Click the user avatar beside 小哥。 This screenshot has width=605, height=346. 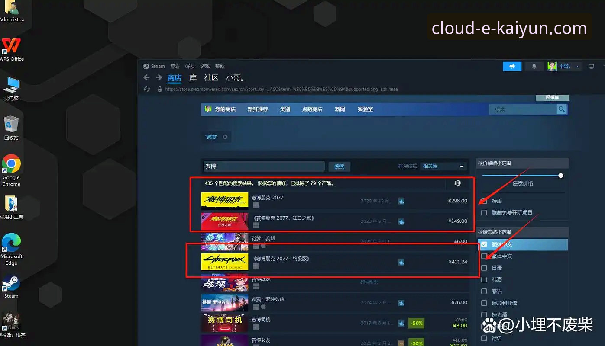552,66
